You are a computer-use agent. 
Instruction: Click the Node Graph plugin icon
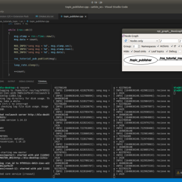(x=123, y=36)
